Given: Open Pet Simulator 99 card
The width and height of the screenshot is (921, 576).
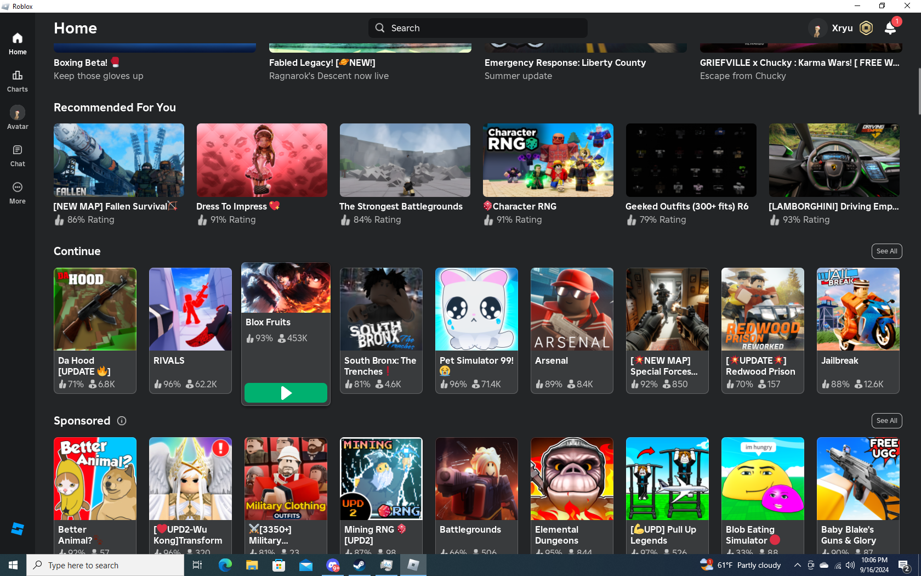Looking at the screenshot, I should [x=476, y=330].
